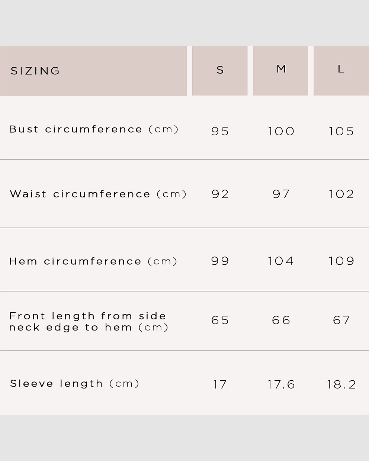Select the M size column header
The image size is (369, 461).
tap(280, 71)
